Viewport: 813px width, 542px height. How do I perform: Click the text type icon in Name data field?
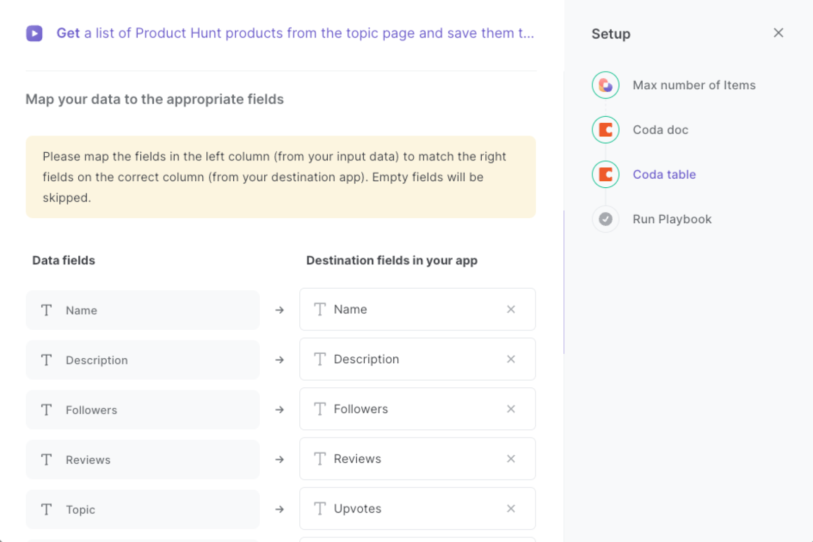point(46,310)
